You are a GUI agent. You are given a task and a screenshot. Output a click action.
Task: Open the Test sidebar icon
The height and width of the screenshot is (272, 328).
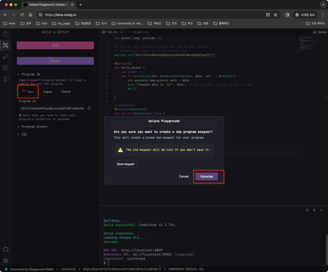[6, 57]
